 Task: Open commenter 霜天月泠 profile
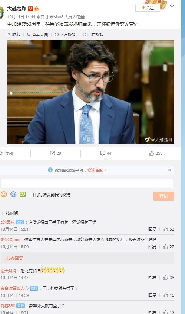(9, 271)
